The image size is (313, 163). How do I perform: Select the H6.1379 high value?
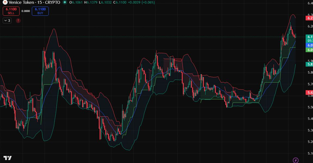pyautogui.click(x=91, y=2)
